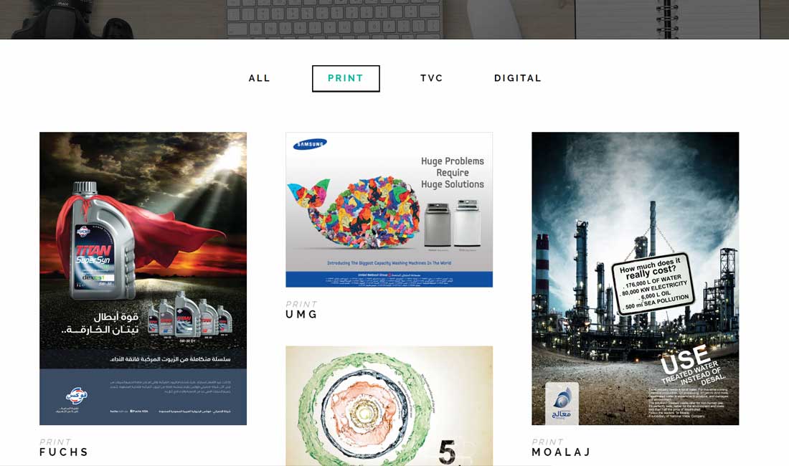Click the Samsung logo in the UMG ad

click(x=310, y=145)
